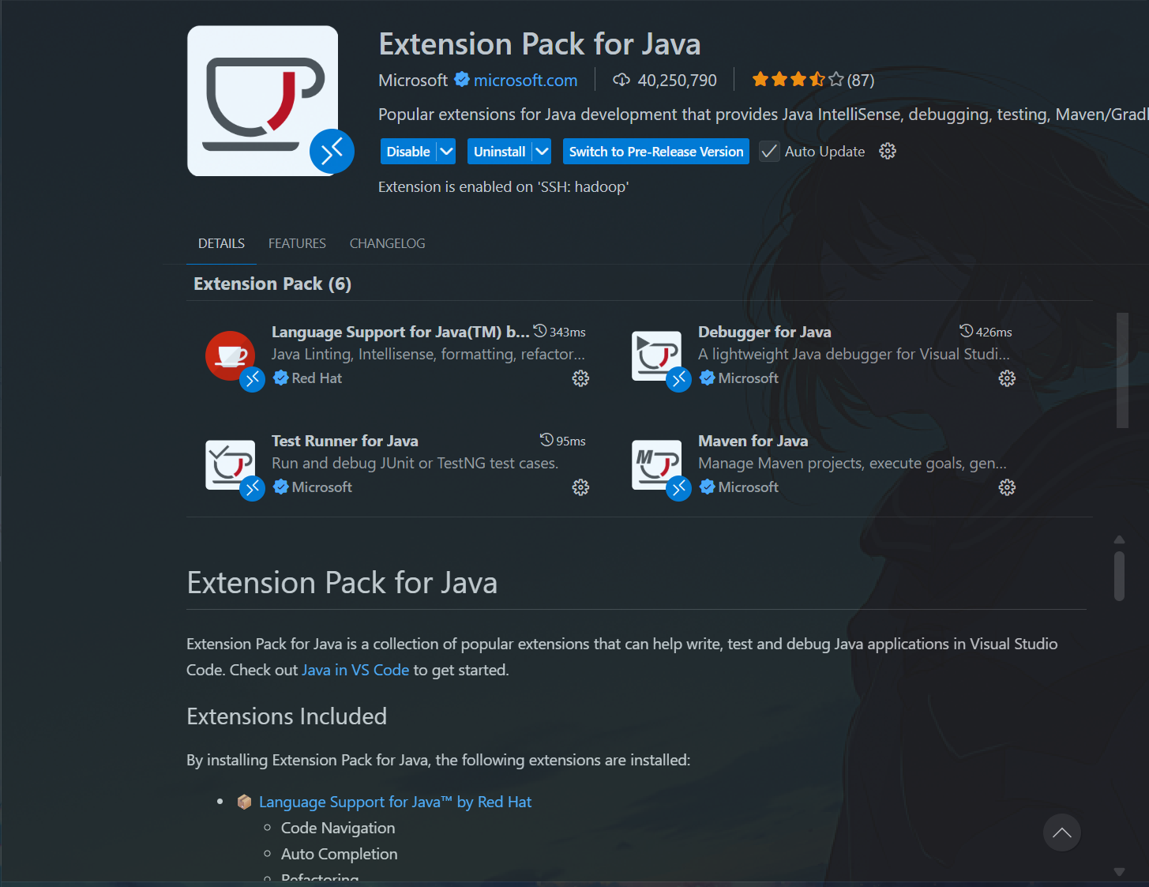The height and width of the screenshot is (887, 1149).
Task: Click the Language Support for Java(TM) title
Action: click(x=400, y=332)
